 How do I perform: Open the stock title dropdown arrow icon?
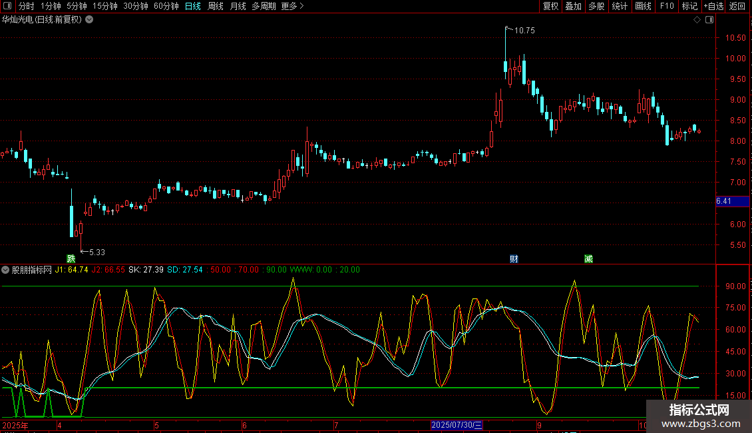[89, 20]
